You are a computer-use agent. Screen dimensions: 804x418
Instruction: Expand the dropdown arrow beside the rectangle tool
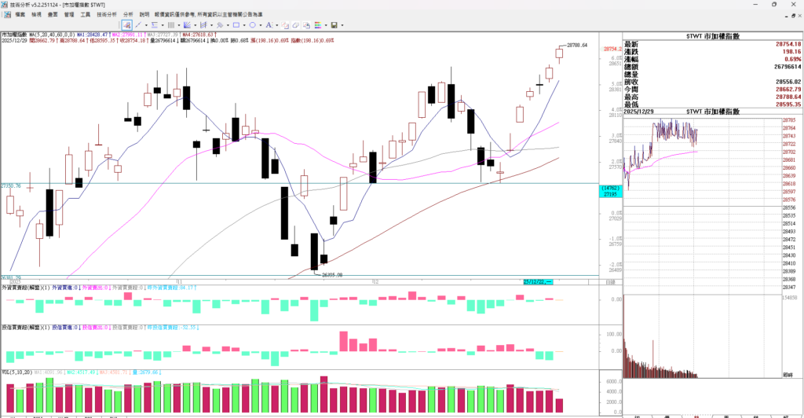point(244,25)
